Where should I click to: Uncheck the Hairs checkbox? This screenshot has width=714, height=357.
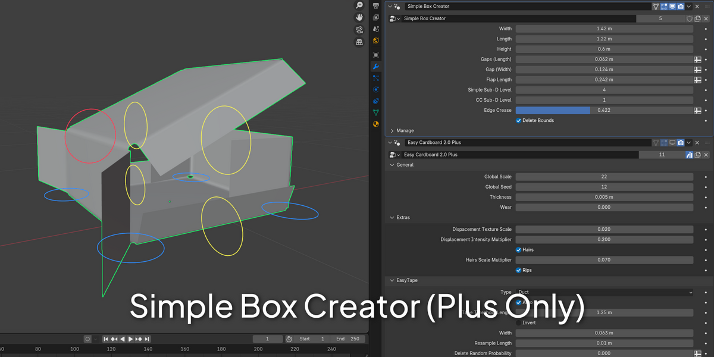tap(519, 250)
